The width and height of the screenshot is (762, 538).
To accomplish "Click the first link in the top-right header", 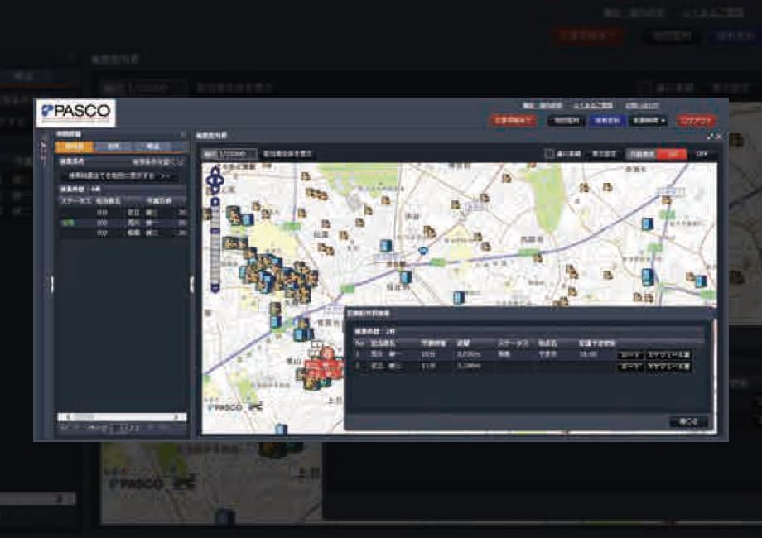I will (x=543, y=105).
